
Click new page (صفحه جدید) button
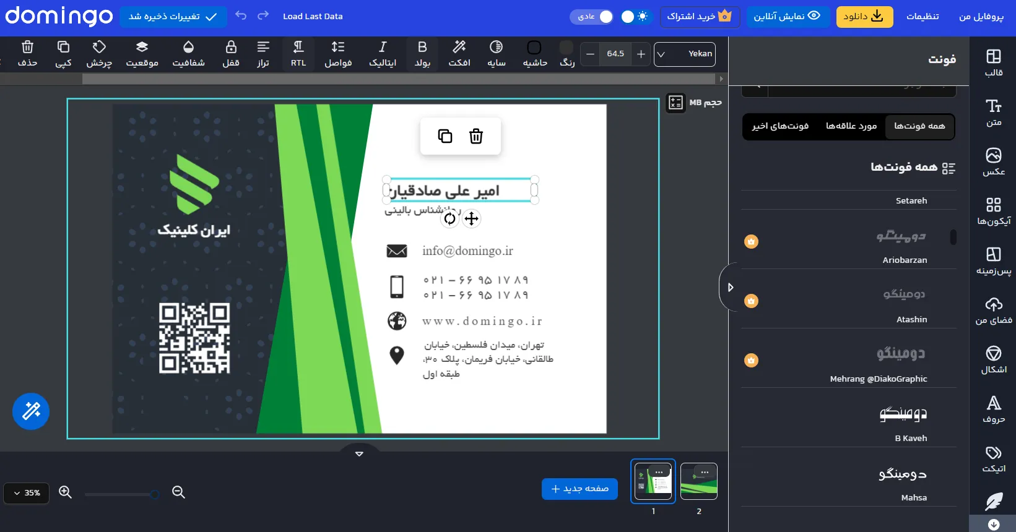[x=580, y=489]
